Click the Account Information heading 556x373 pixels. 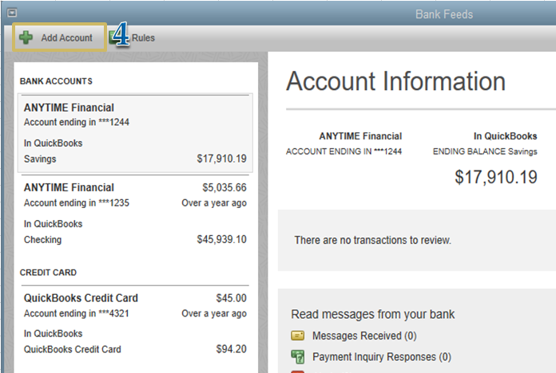pyautogui.click(x=395, y=81)
